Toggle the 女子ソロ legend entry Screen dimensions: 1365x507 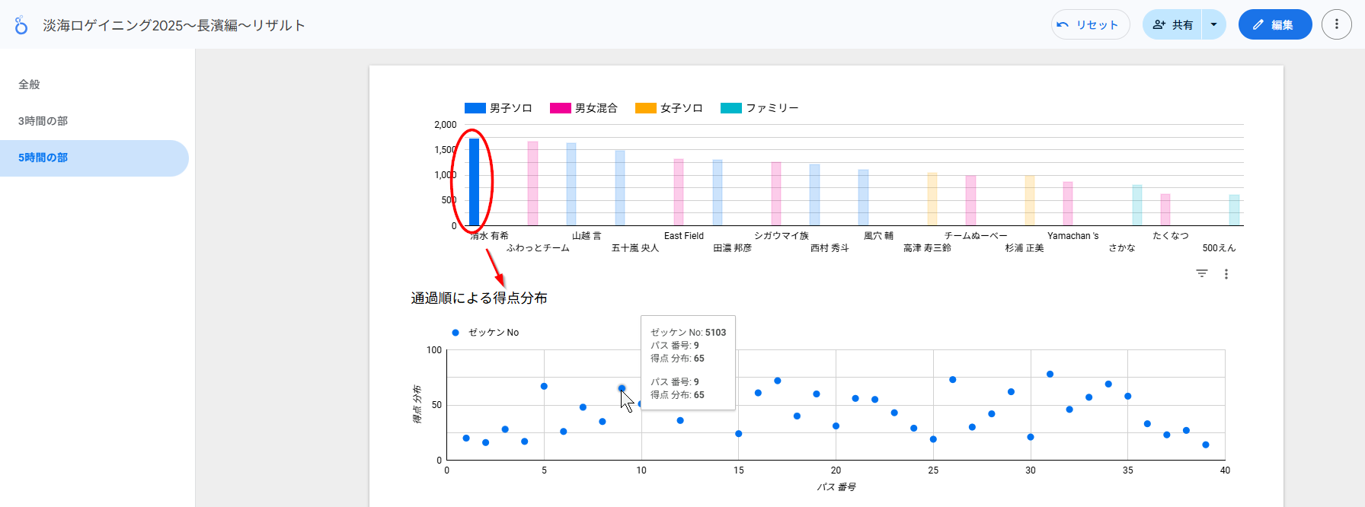[x=670, y=108]
